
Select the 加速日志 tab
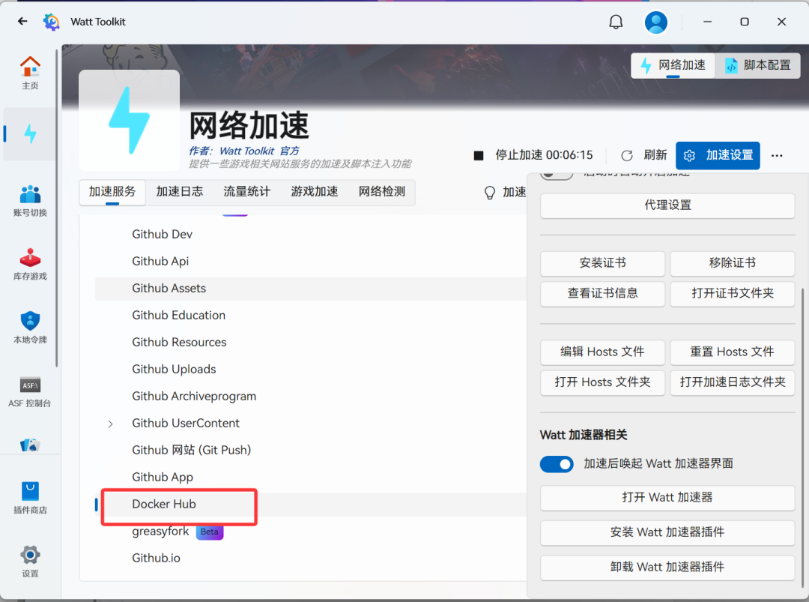[x=180, y=192]
